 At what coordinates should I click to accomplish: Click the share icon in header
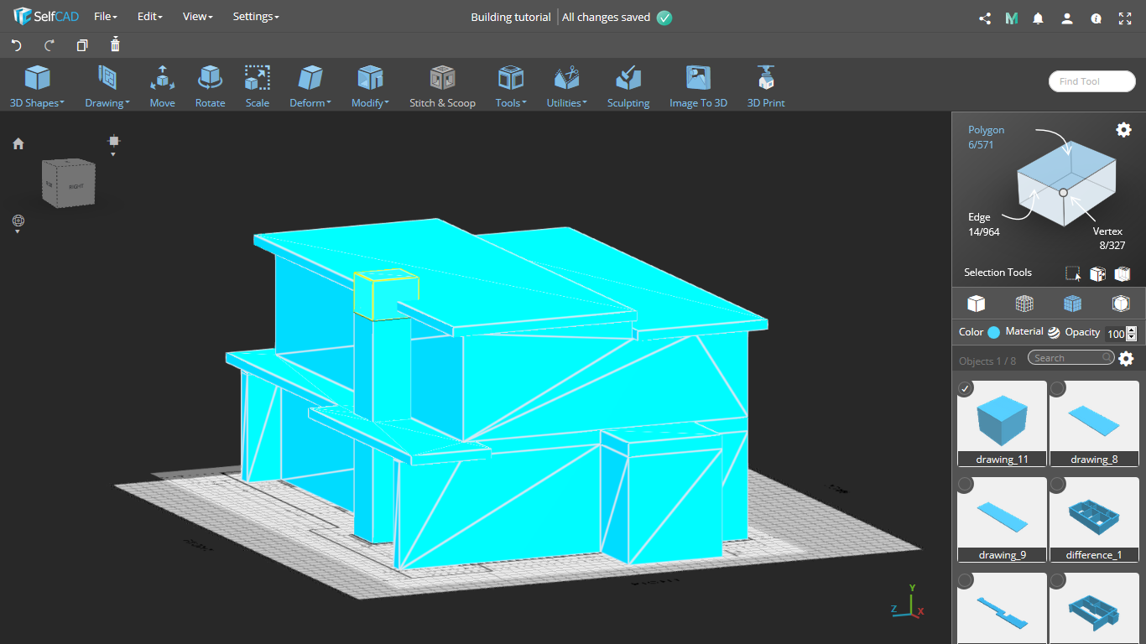point(985,18)
